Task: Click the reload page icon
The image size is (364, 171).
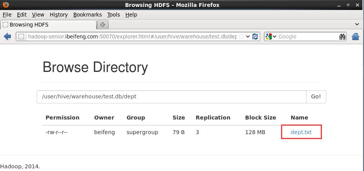Action: 255,37
